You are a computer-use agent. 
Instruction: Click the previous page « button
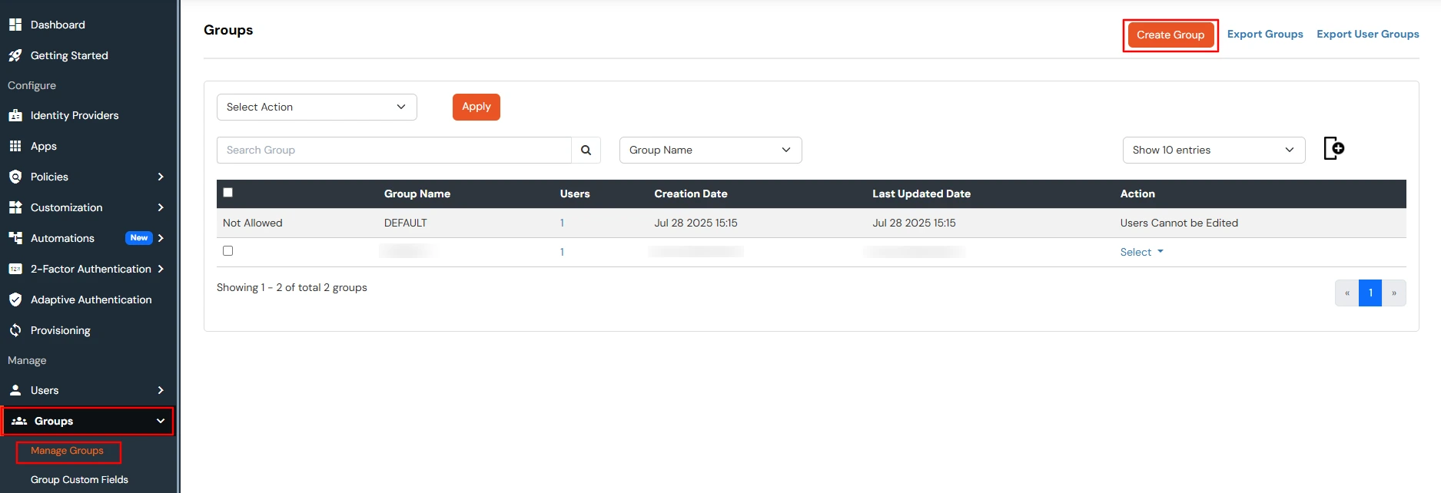[1346, 293]
